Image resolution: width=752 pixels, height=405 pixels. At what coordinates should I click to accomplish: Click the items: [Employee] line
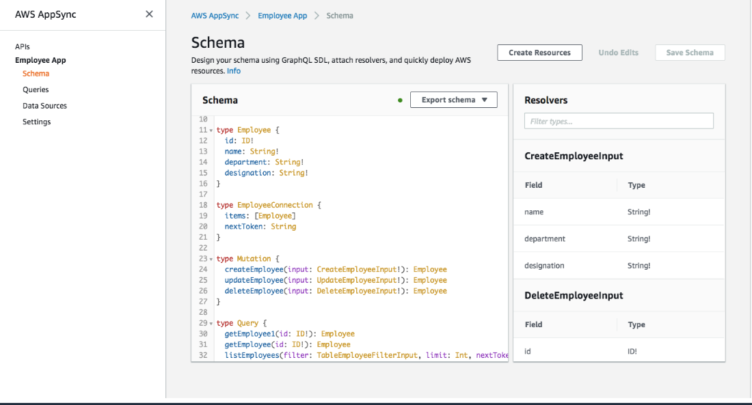(260, 216)
